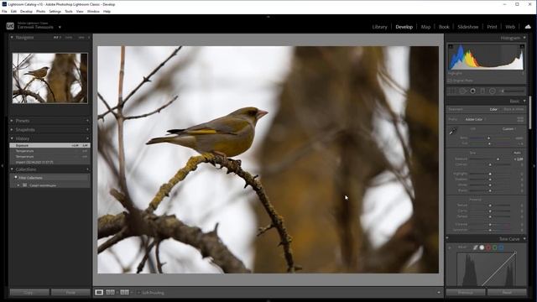The height and width of the screenshot is (302, 537).
Task: Open the Photo menu
Action: point(40,11)
